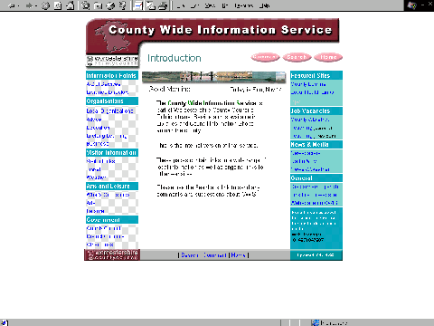Open the Favorites menu in menu bar
Image resolution: width=434 pixels, height=326 pixels.
(x=244, y=5)
